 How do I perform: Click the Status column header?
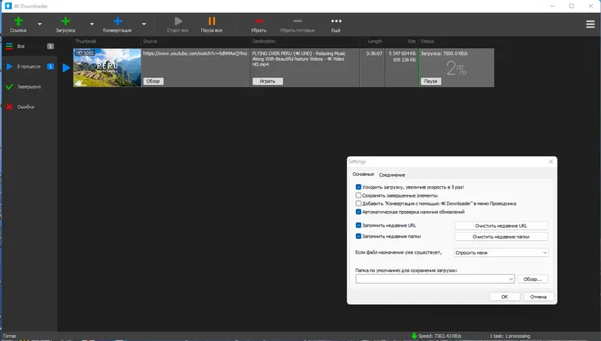[x=427, y=41]
